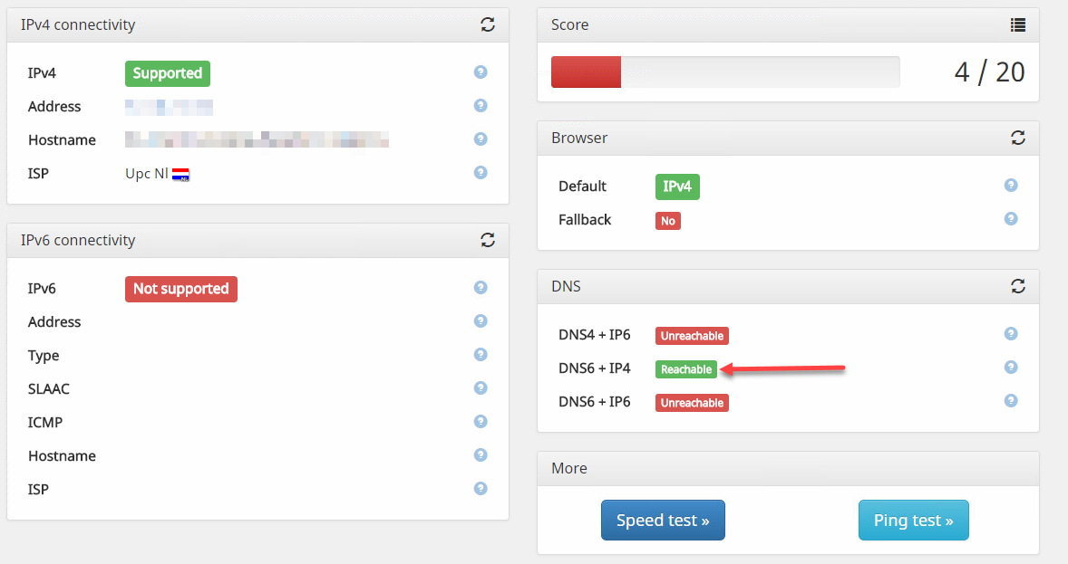Click the Browser Default IPv4 badge
Viewport: 1068px width, 564px height.
click(x=677, y=186)
